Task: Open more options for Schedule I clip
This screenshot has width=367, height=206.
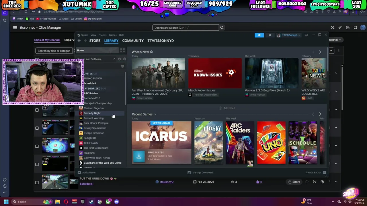Action: click(x=330, y=182)
